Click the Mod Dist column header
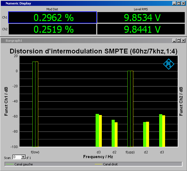This screenshot has height=171, width=187. (52, 9)
